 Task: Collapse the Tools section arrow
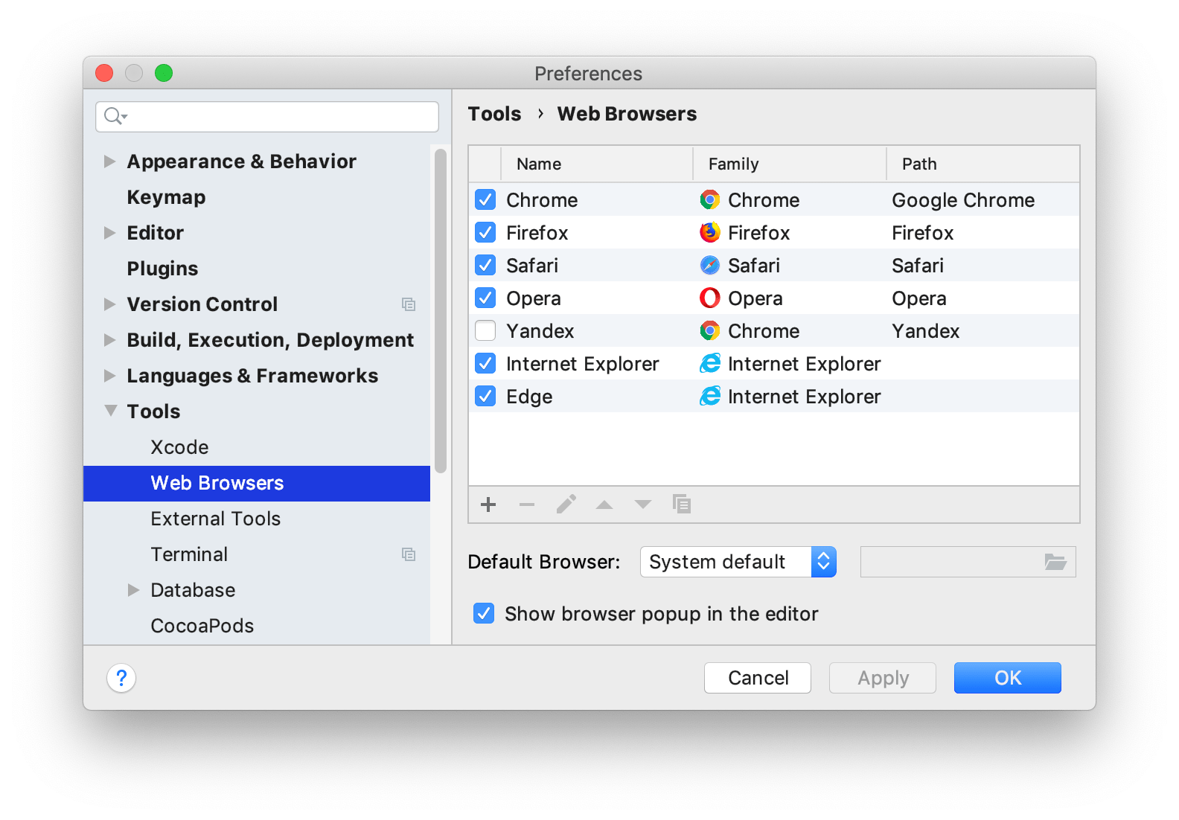[110, 411]
